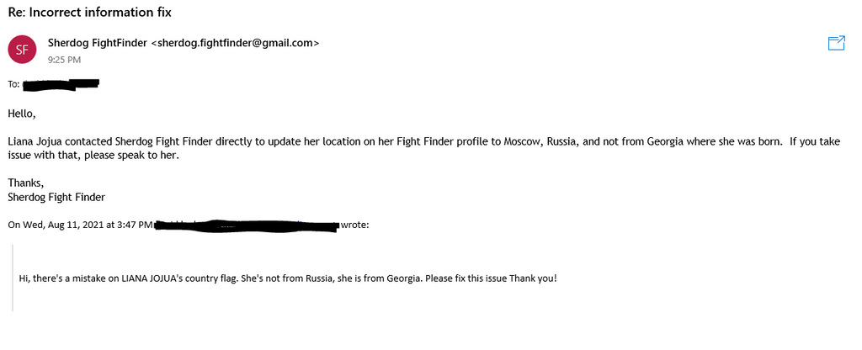Click the Thanks closing line

pos(25,183)
